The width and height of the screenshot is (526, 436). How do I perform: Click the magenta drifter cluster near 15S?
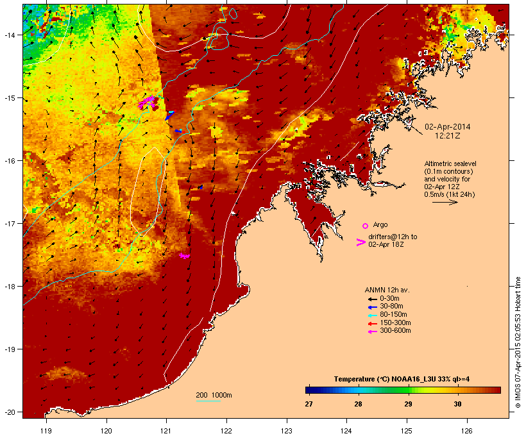pos(148,102)
